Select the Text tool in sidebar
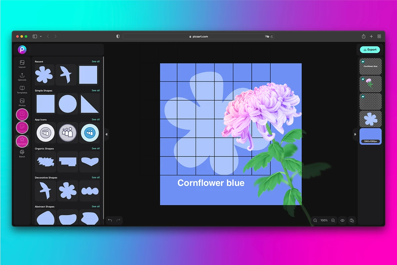 point(22,115)
